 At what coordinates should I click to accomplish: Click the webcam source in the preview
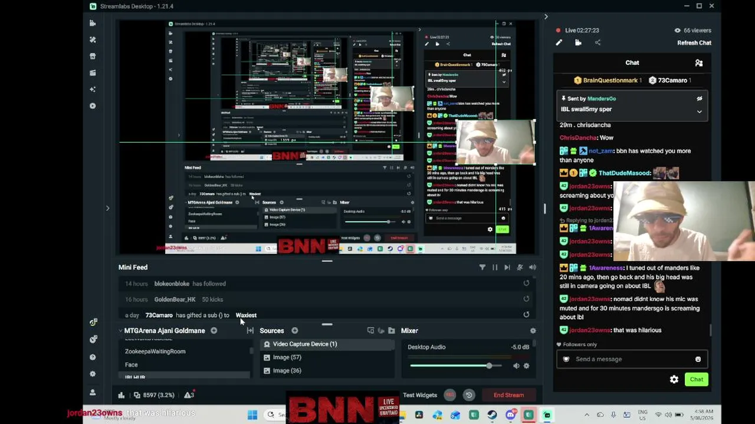(495, 142)
